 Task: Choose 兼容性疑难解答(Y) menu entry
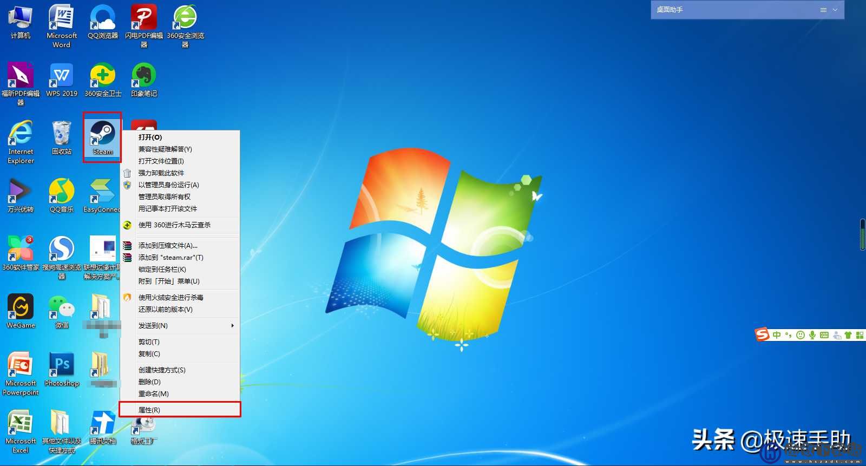pos(180,149)
